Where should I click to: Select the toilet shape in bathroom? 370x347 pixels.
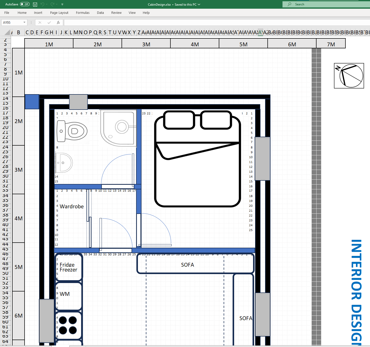point(72,131)
